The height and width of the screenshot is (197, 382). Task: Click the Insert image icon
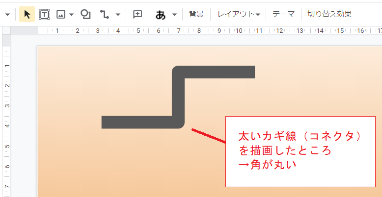(61, 15)
